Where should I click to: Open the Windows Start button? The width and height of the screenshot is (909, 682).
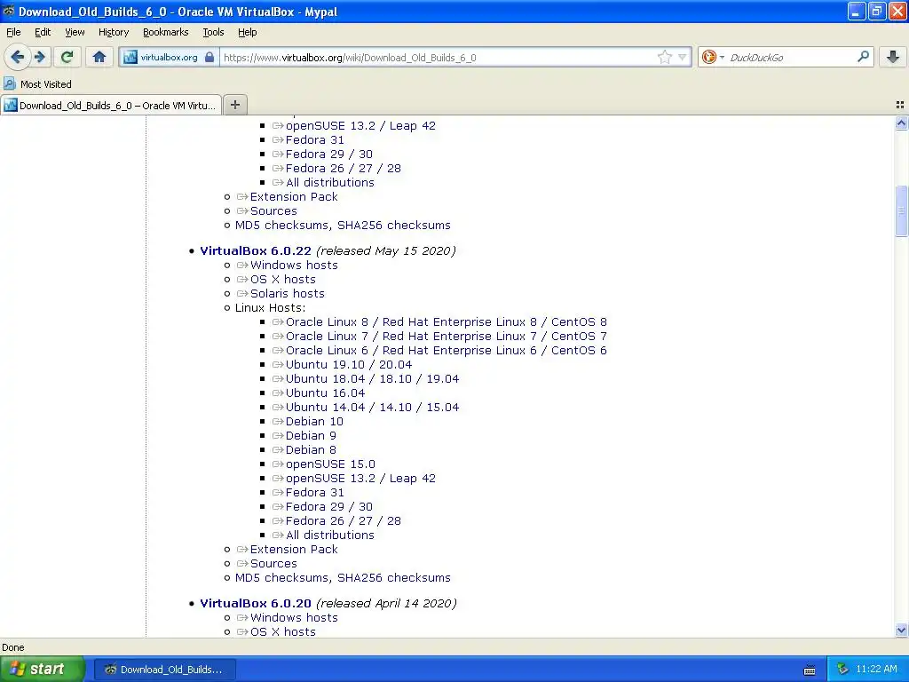pos(42,669)
